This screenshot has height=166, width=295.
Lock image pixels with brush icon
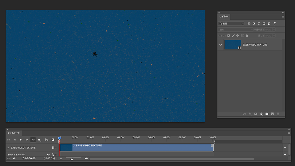tap(233, 36)
